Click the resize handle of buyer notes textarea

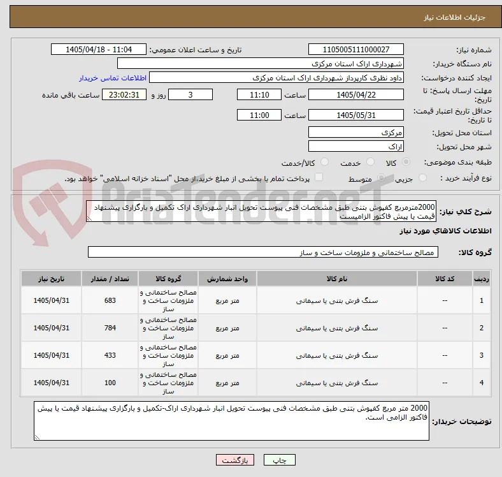(x=37, y=437)
